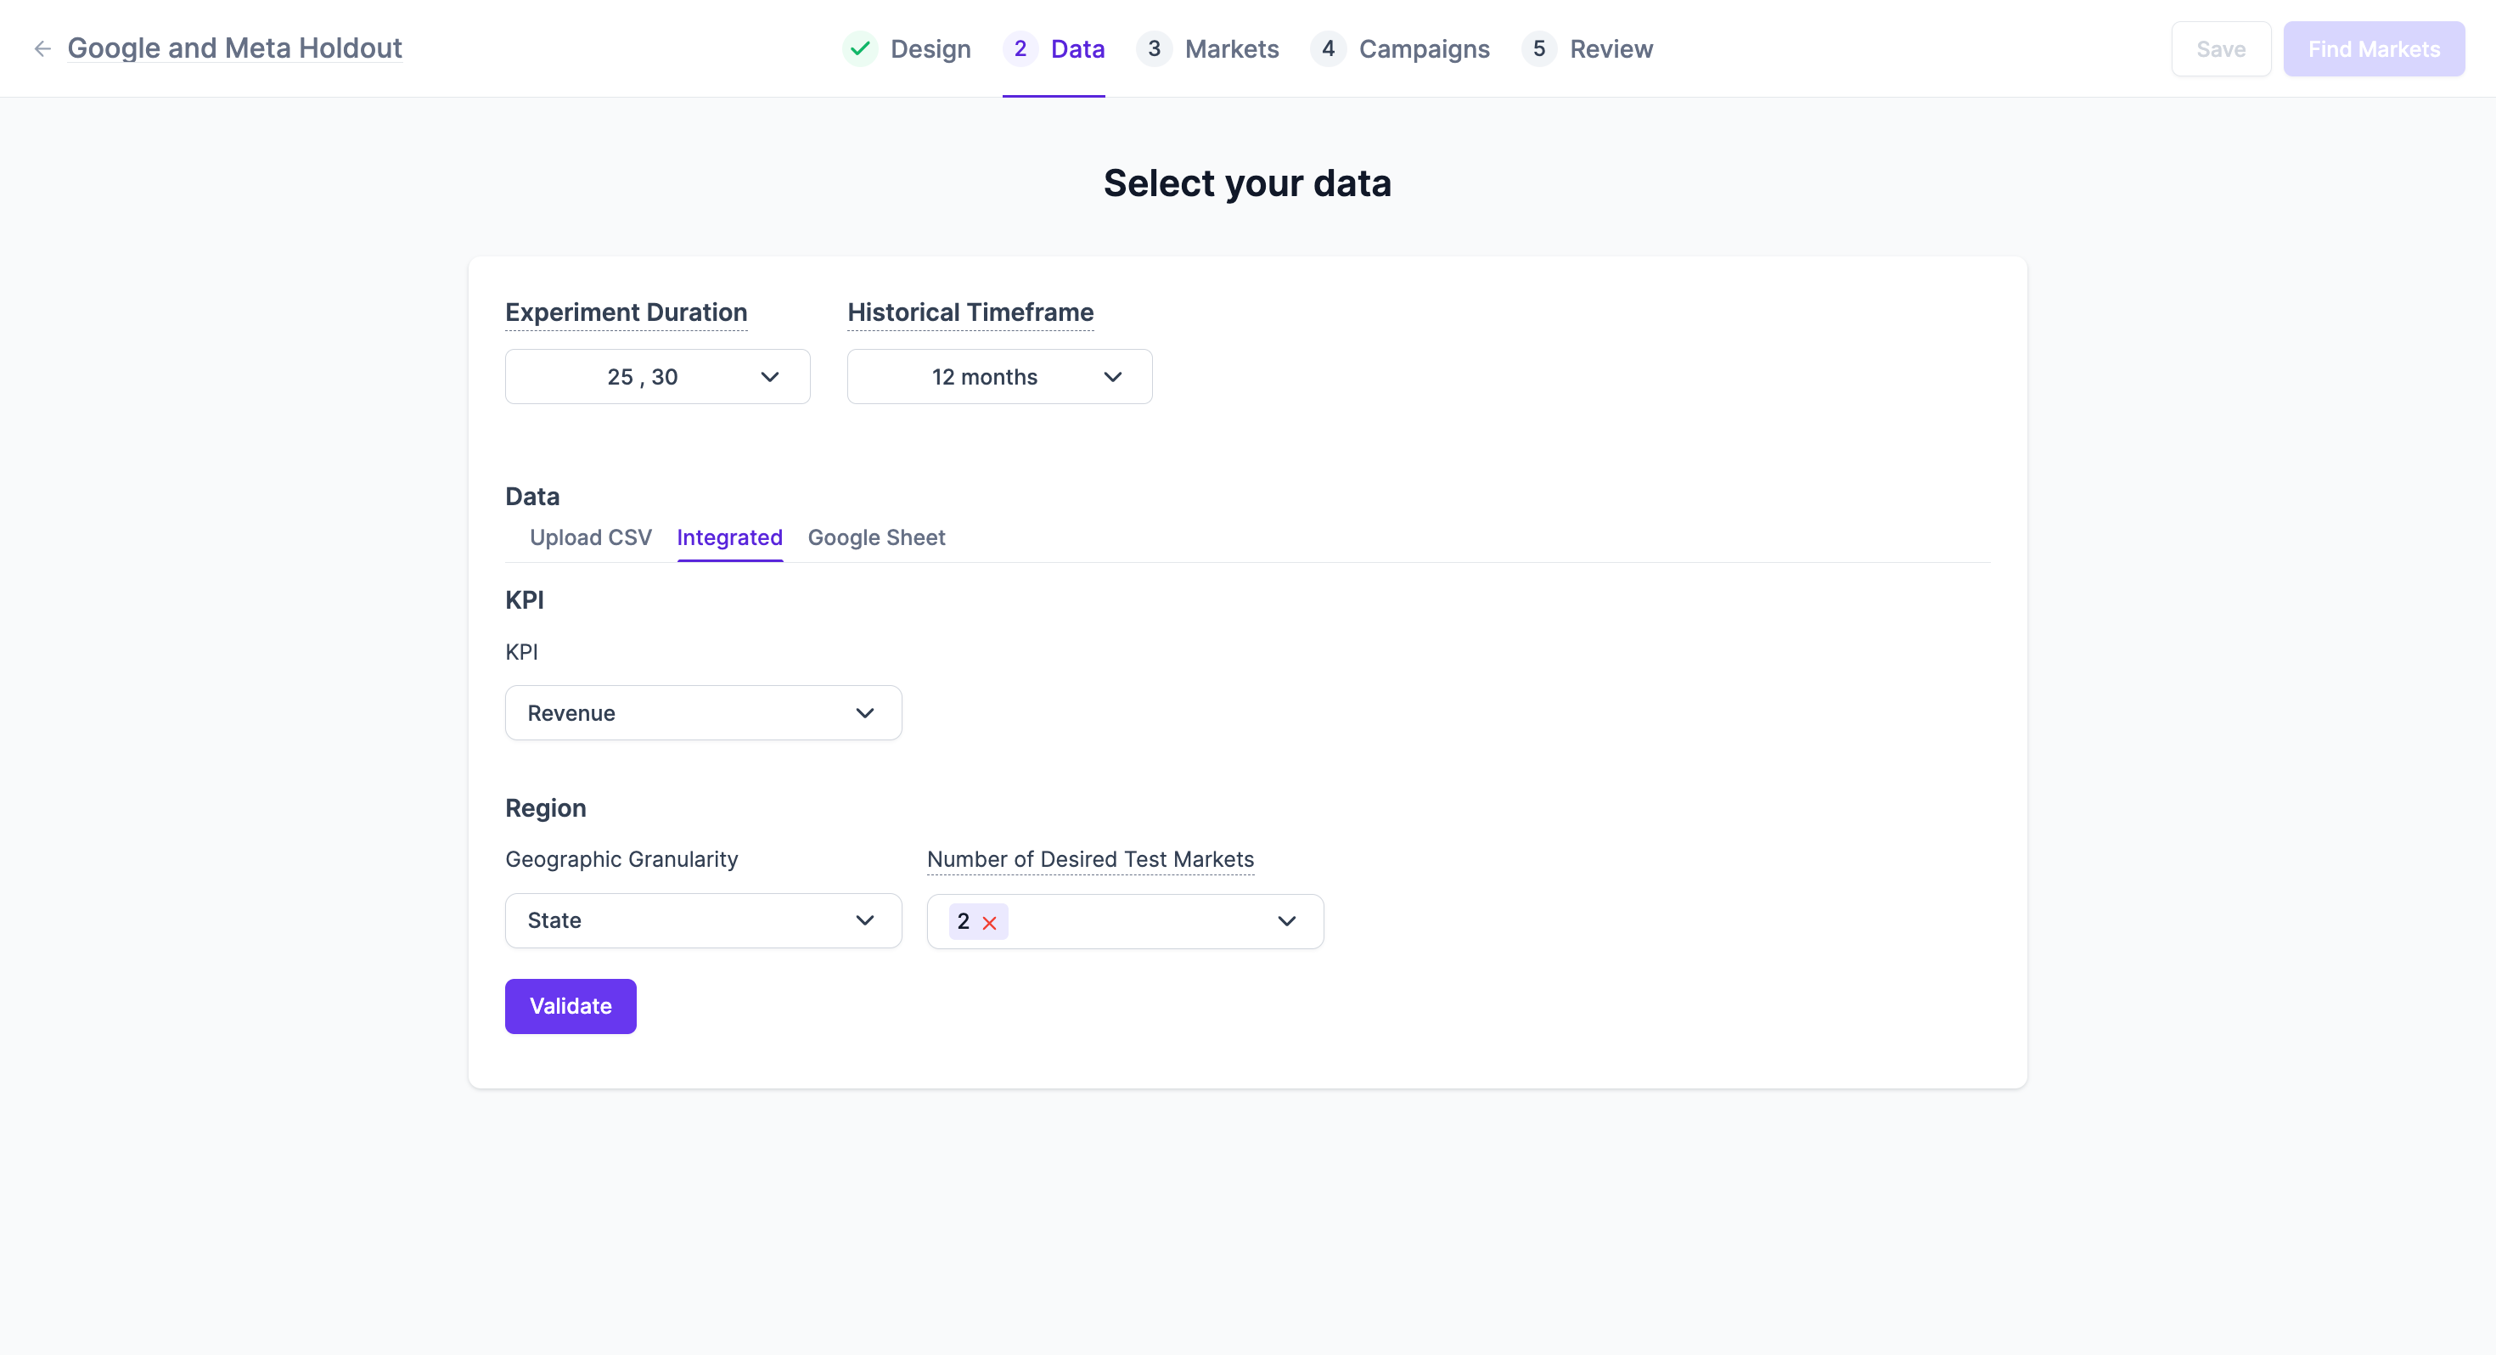The image size is (2496, 1355).
Task: Click the step 3 Markets number badge
Action: [x=1153, y=48]
